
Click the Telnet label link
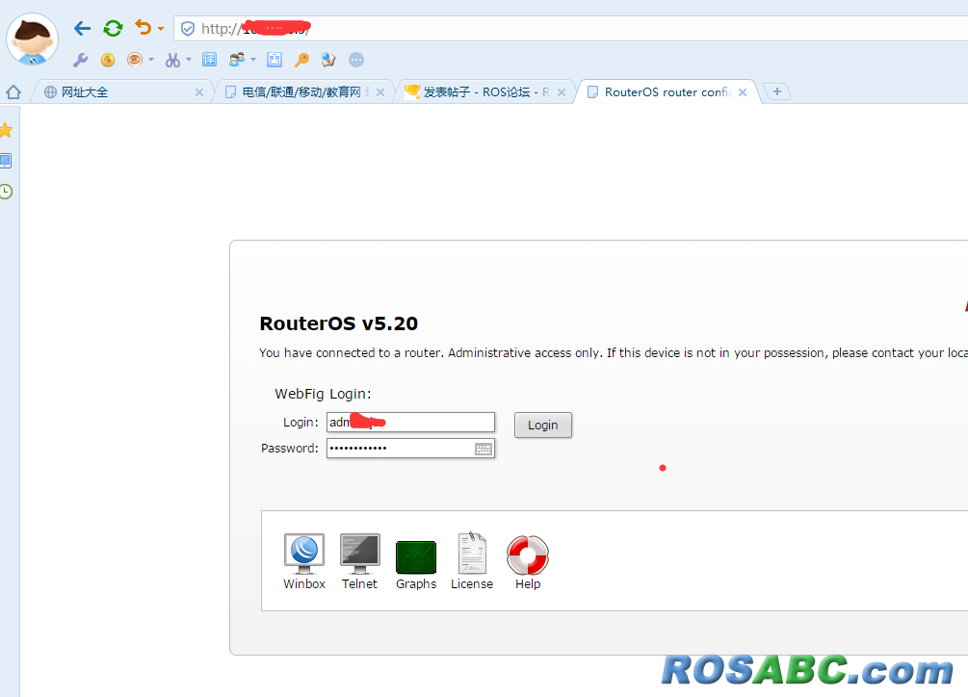click(x=360, y=583)
